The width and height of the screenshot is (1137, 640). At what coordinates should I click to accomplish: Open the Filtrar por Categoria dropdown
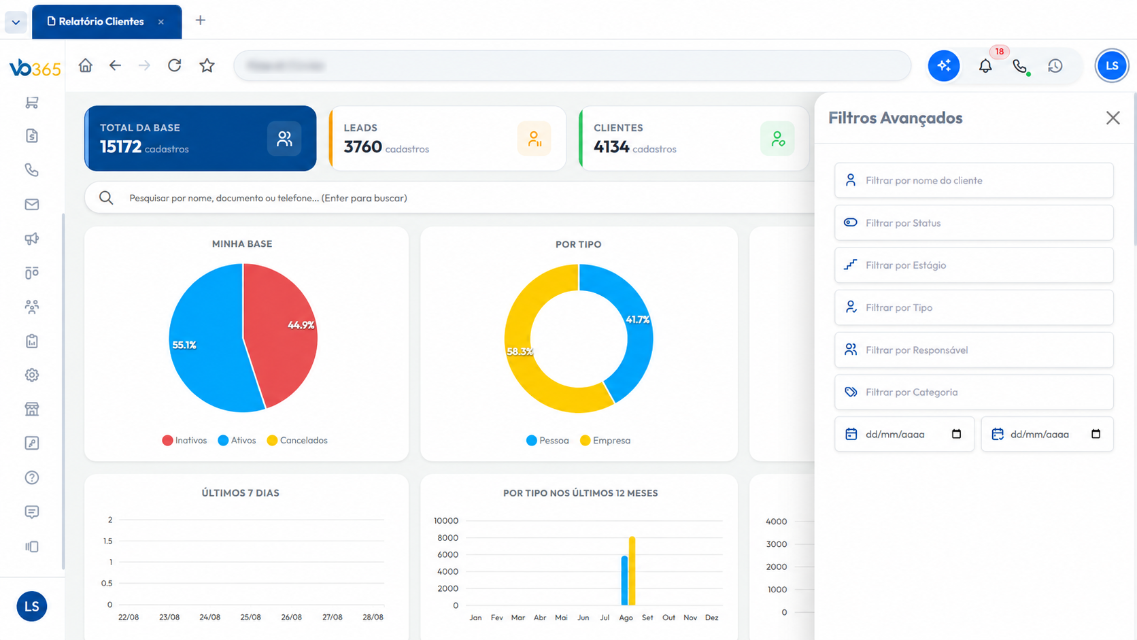coord(974,392)
